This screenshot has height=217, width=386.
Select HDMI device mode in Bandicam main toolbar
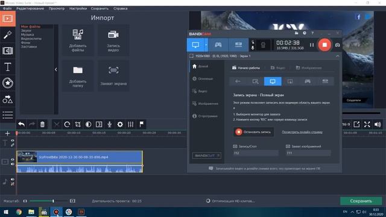click(x=238, y=45)
